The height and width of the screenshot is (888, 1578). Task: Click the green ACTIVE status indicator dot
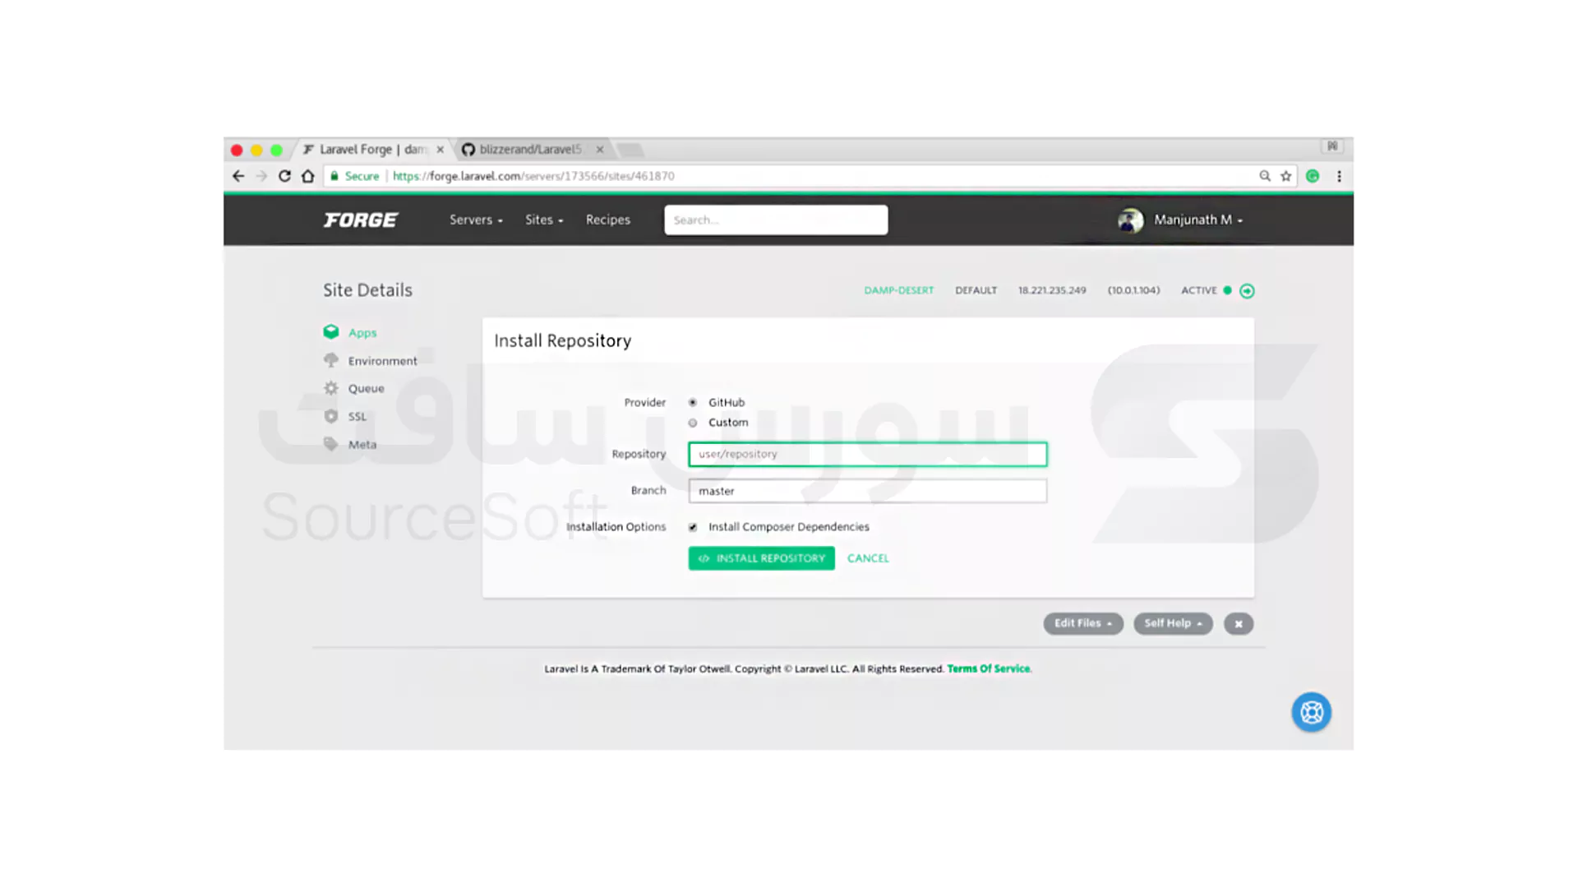point(1227,290)
